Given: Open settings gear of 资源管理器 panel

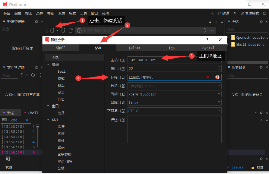Looking at the screenshot, I should [36, 22].
